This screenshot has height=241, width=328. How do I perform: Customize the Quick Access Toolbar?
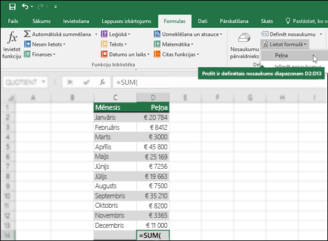click(x=55, y=7)
